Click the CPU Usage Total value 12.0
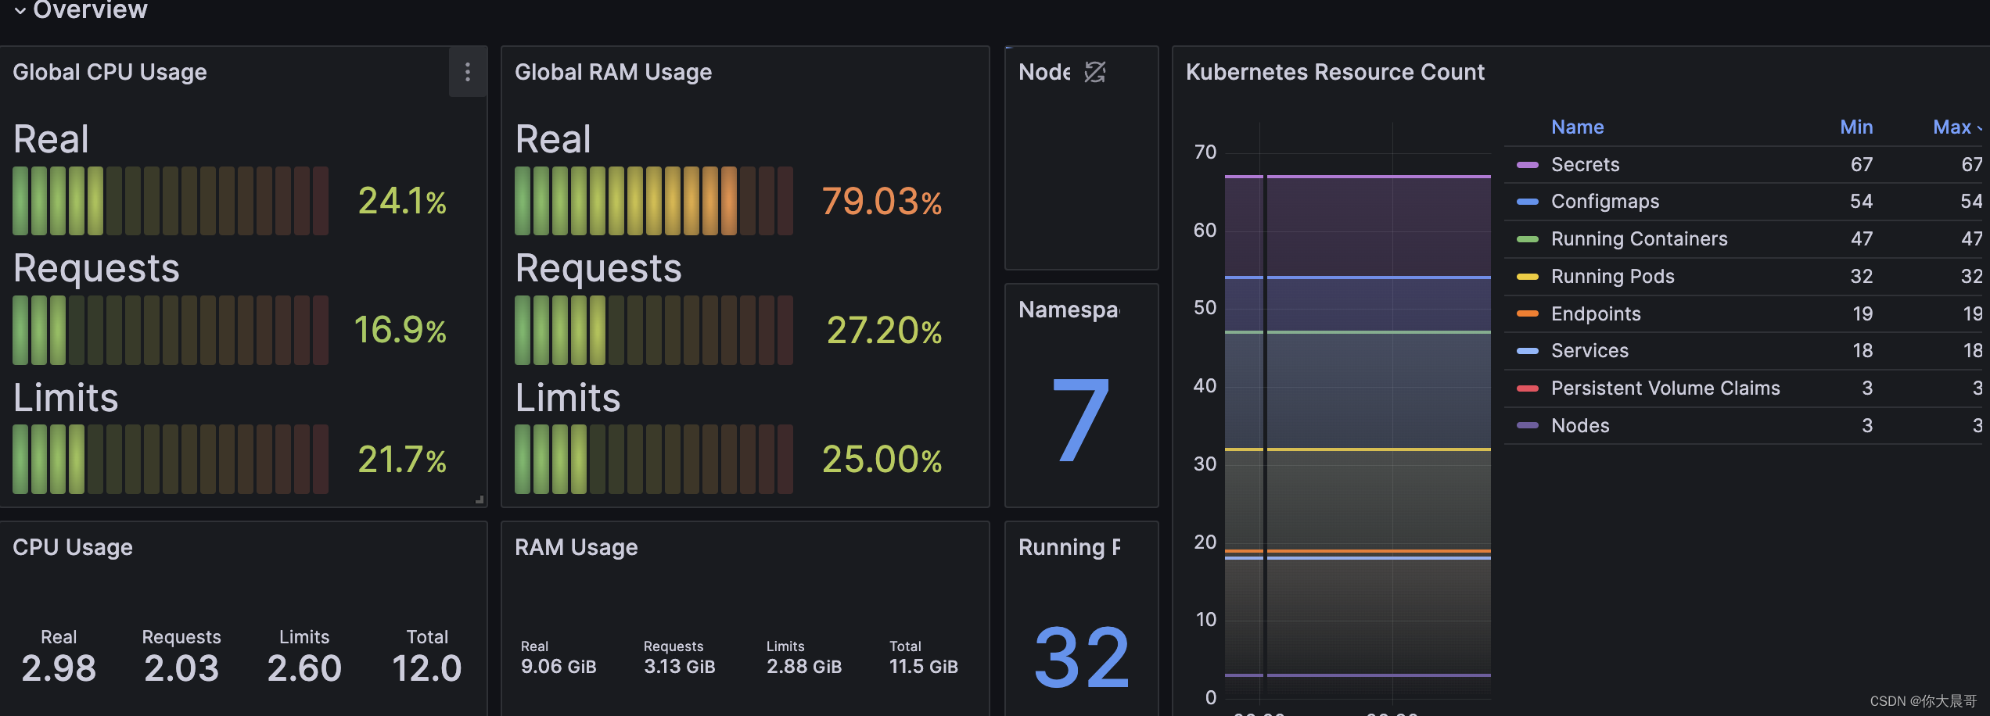 click(426, 668)
